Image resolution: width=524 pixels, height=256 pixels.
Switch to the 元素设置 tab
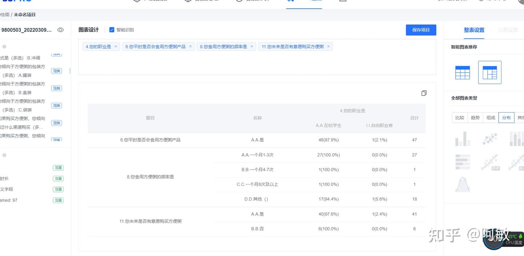click(508, 30)
